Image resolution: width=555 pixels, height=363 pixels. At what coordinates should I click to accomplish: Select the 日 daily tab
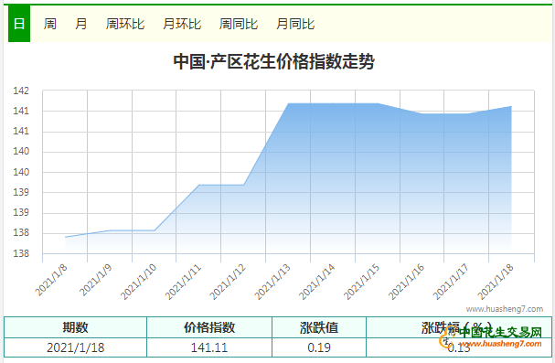pyautogui.click(x=19, y=24)
